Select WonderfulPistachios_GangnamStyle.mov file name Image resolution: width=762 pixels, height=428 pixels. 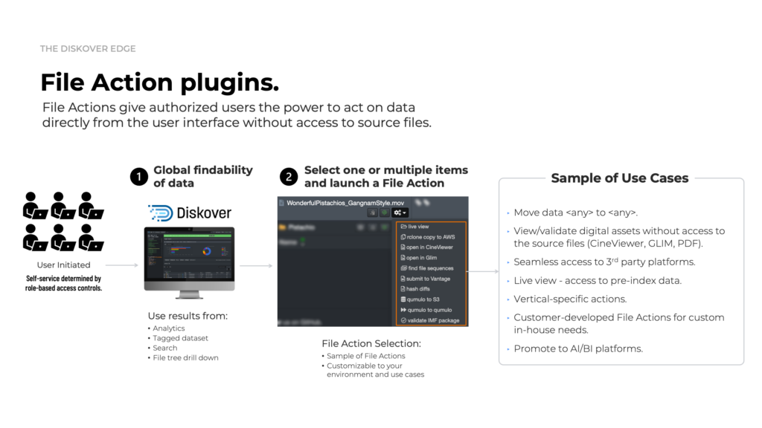pos(345,203)
